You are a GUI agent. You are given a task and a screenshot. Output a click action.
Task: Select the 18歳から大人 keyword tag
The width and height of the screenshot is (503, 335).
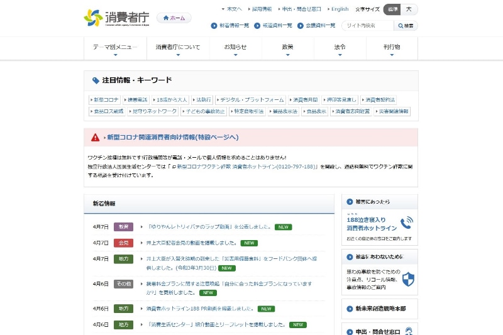tap(170, 100)
